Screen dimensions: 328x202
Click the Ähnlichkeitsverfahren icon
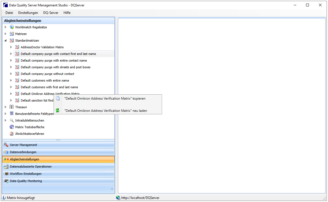tap(12, 134)
